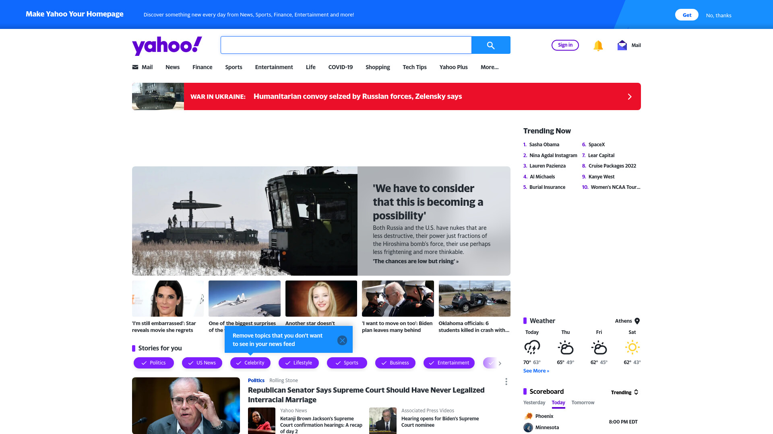This screenshot has width=773, height=434.
Task: Go to the Sports section
Action: tap(234, 67)
